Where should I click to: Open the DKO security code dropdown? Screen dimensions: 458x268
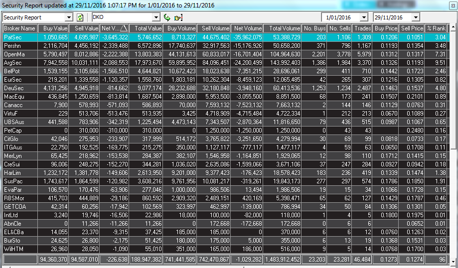[x=156, y=17]
